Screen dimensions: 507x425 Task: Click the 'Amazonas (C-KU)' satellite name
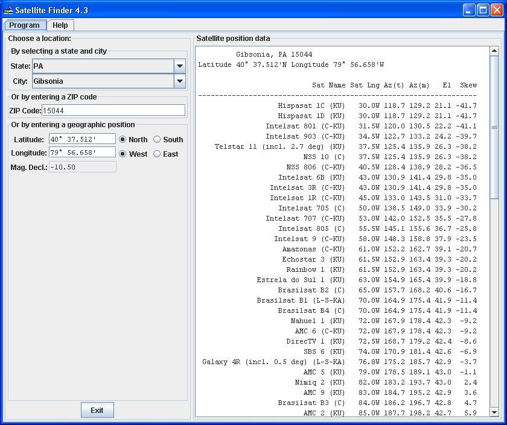tap(314, 250)
